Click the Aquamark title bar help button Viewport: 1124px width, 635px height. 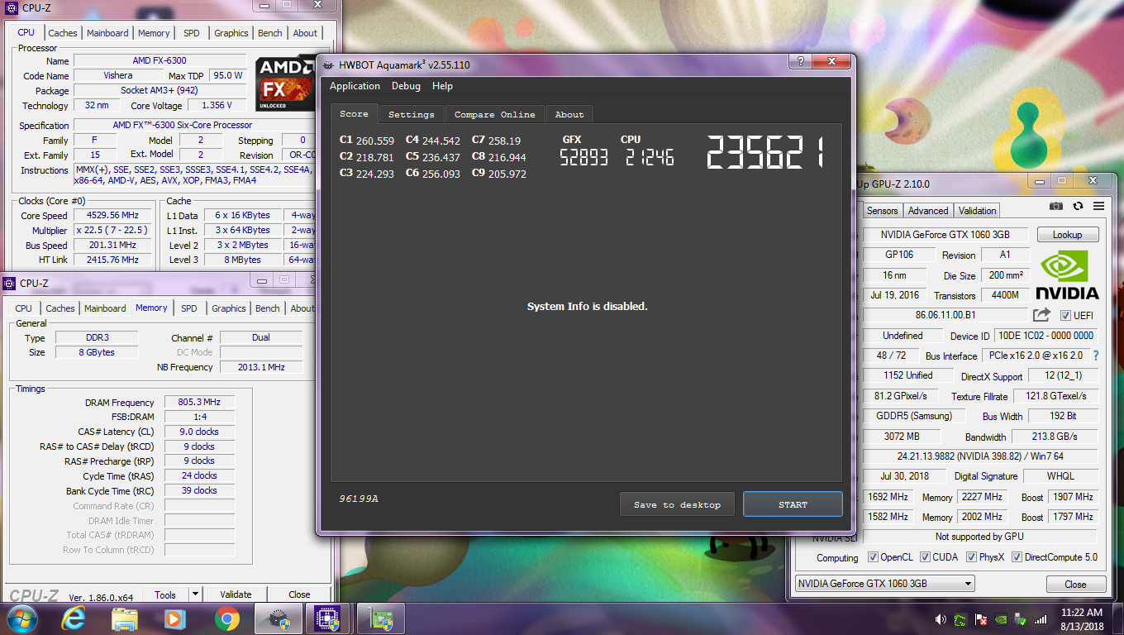(x=799, y=61)
